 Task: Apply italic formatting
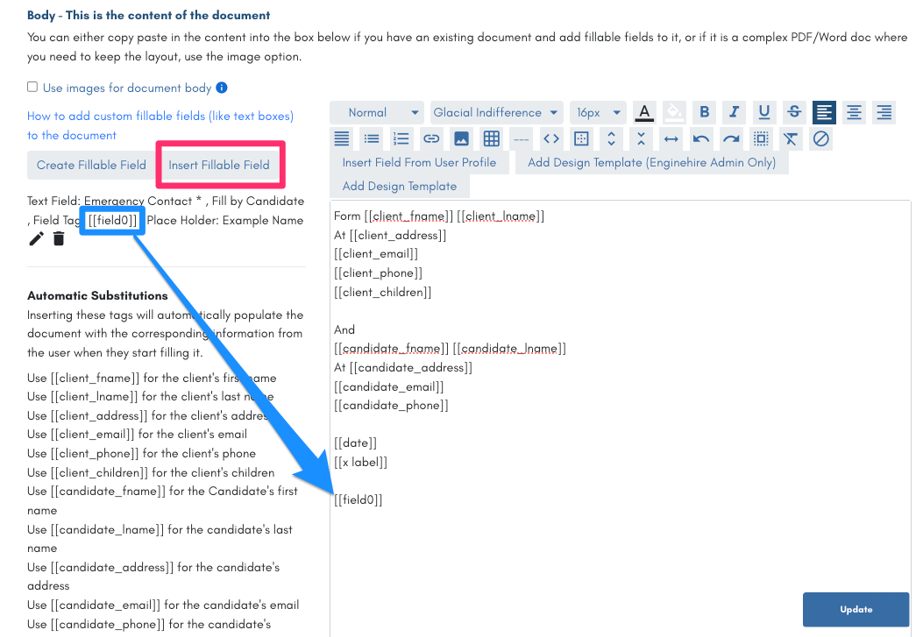tap(735, 112)
